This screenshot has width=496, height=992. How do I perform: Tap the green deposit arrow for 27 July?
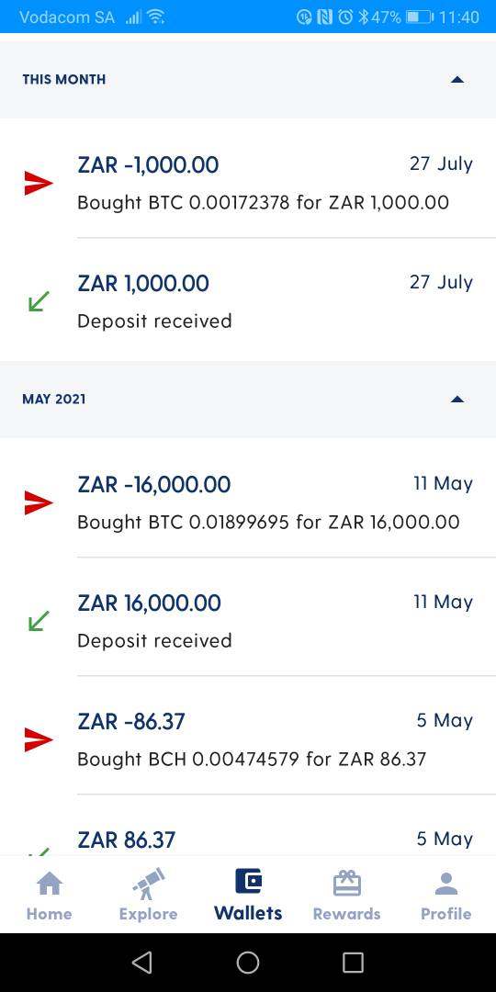click(x=39, y=302)
